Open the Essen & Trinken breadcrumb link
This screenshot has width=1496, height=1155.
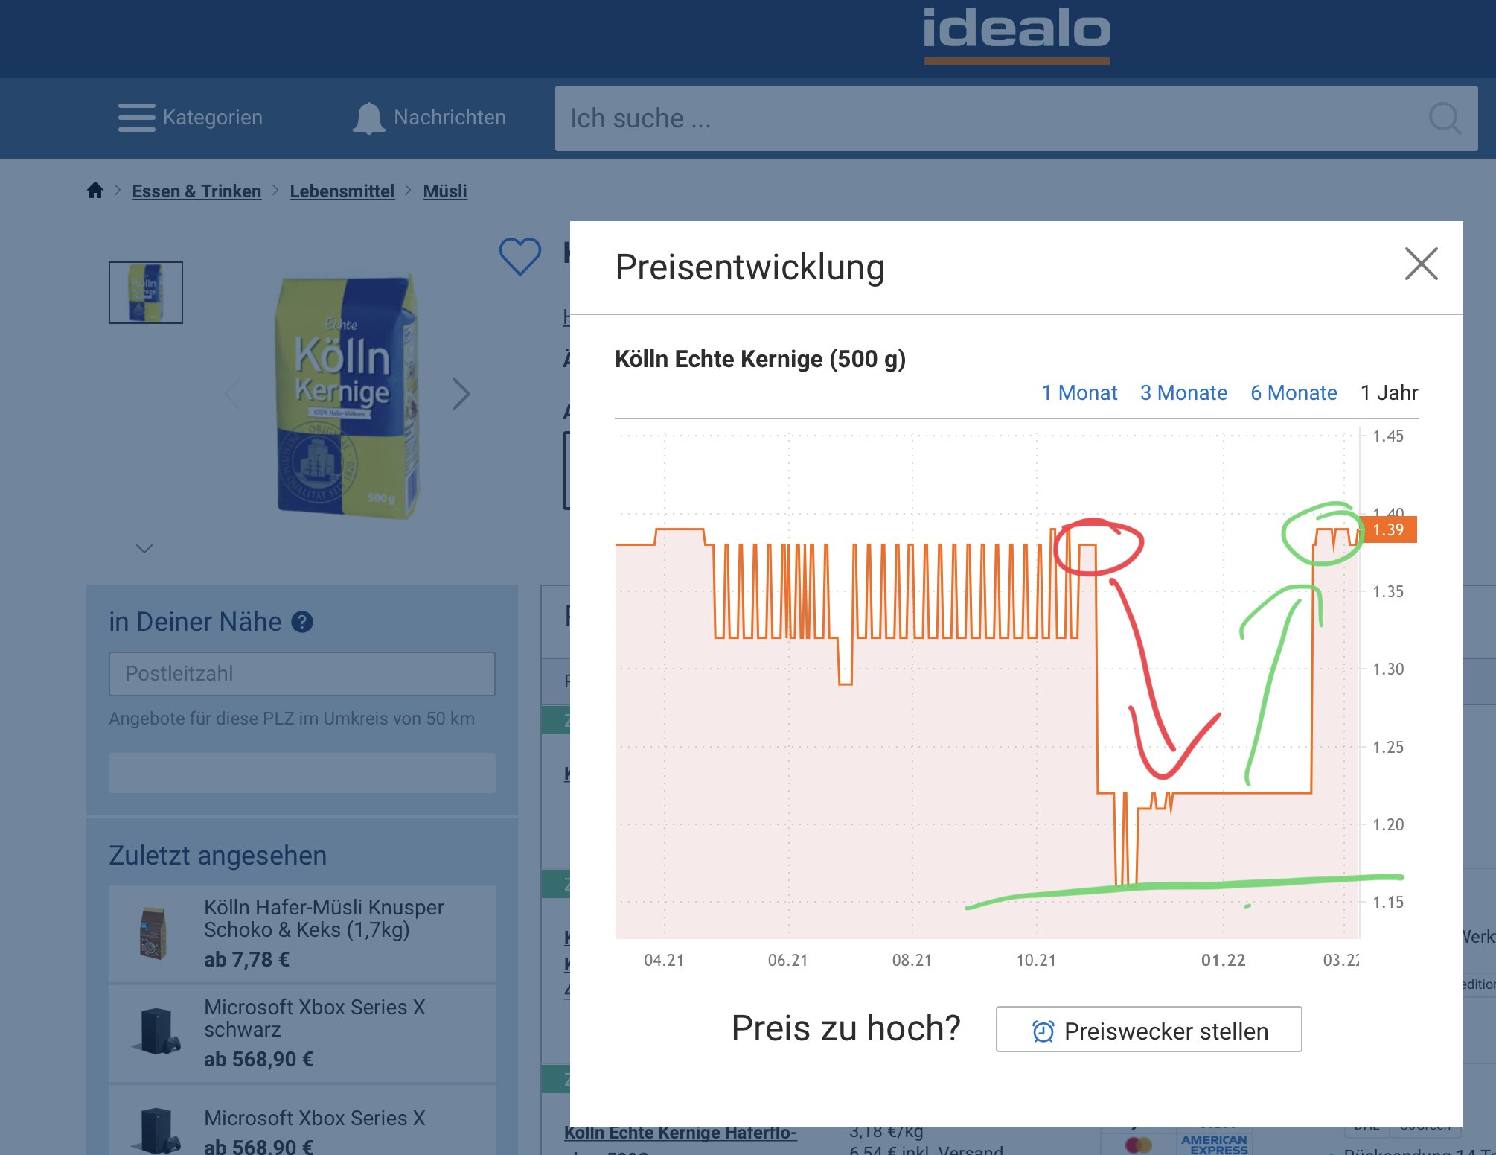196,191
